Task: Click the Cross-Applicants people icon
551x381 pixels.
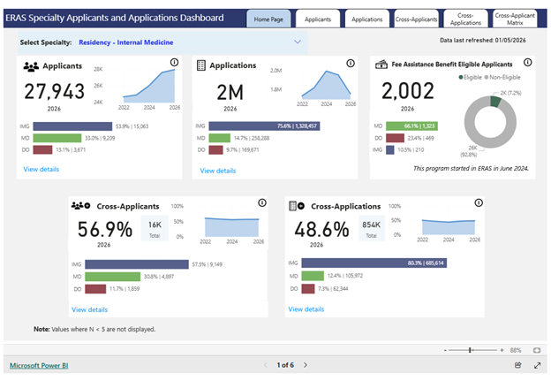Action: pyautogui.click(x=81, y=205)
